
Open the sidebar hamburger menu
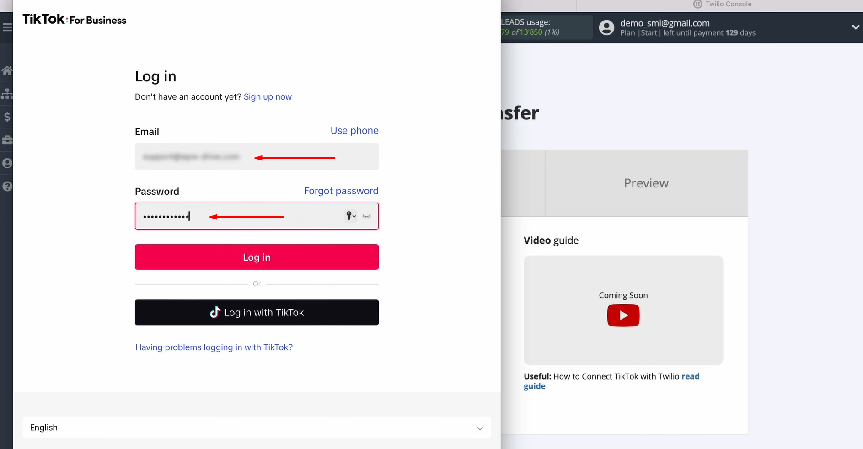click(7, 27)
